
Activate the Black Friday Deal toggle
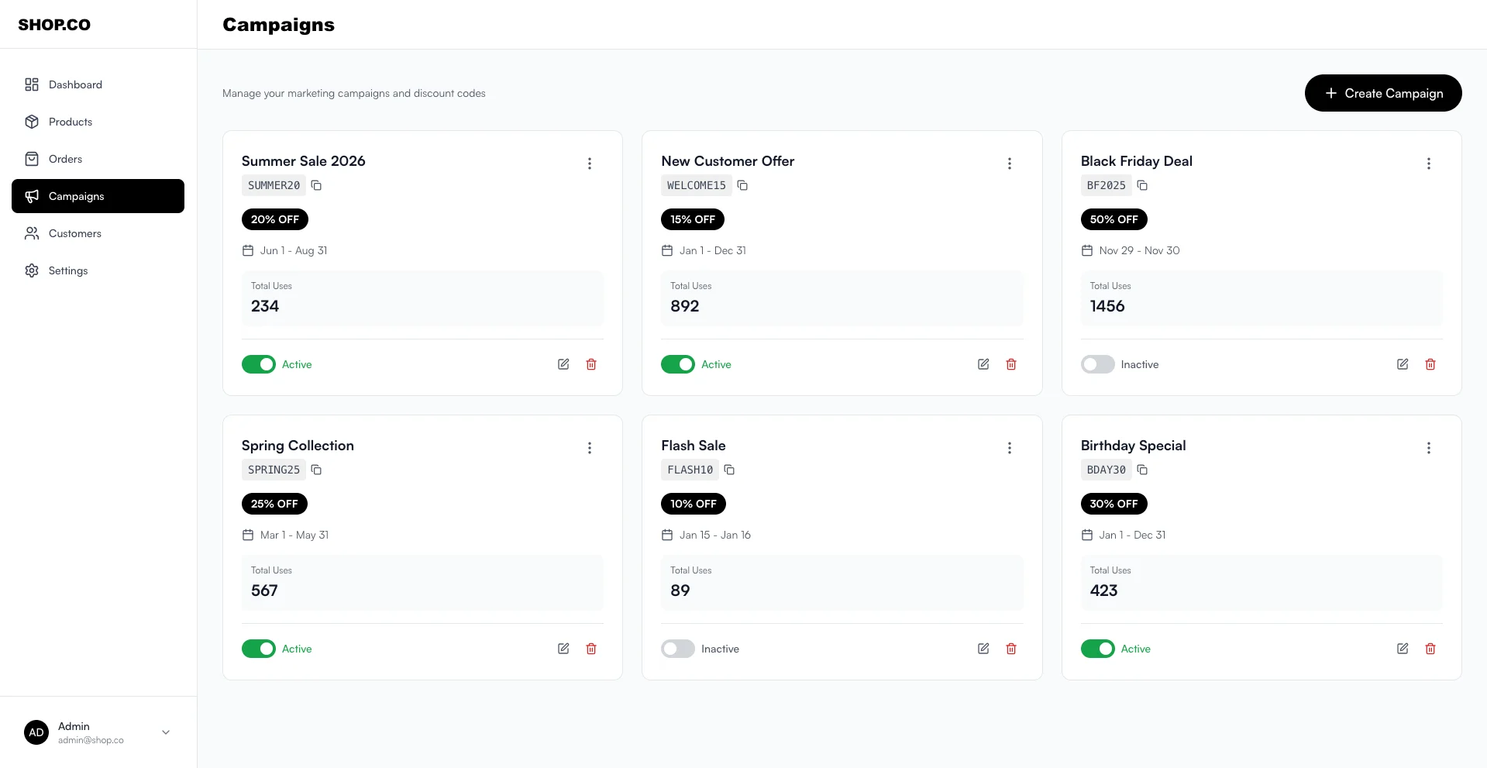pos(1097,364)
